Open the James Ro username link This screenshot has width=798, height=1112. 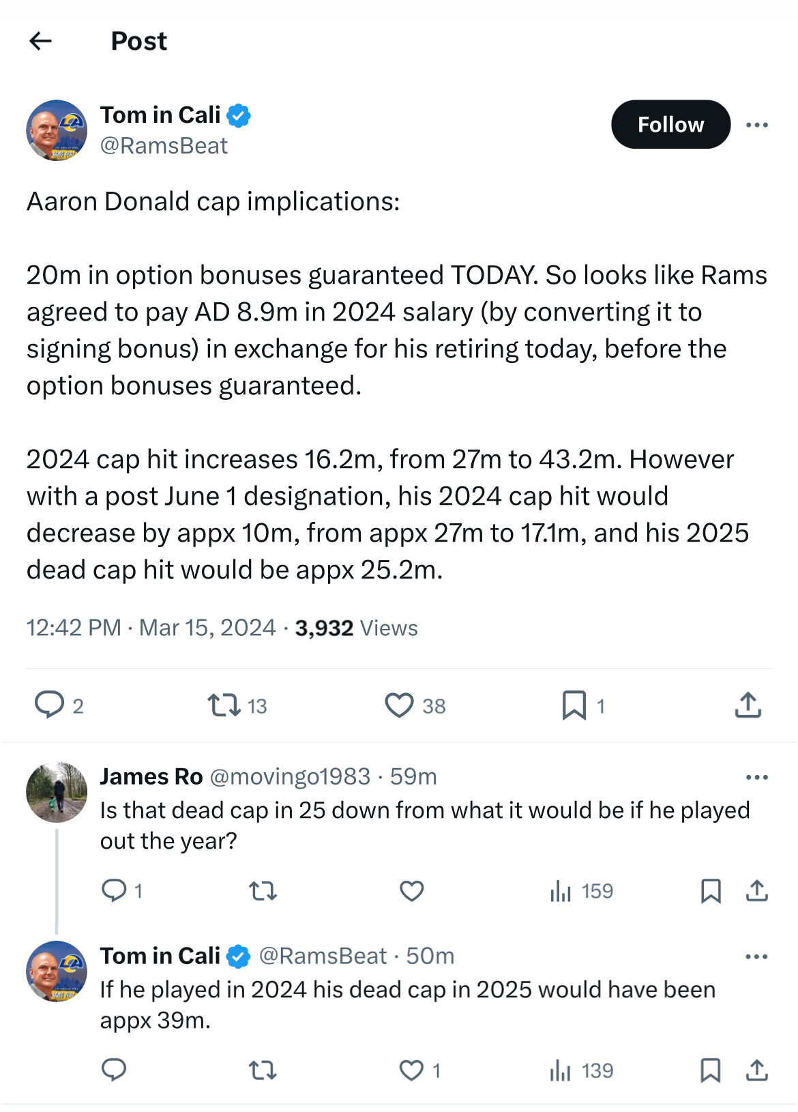coord(151,777)
